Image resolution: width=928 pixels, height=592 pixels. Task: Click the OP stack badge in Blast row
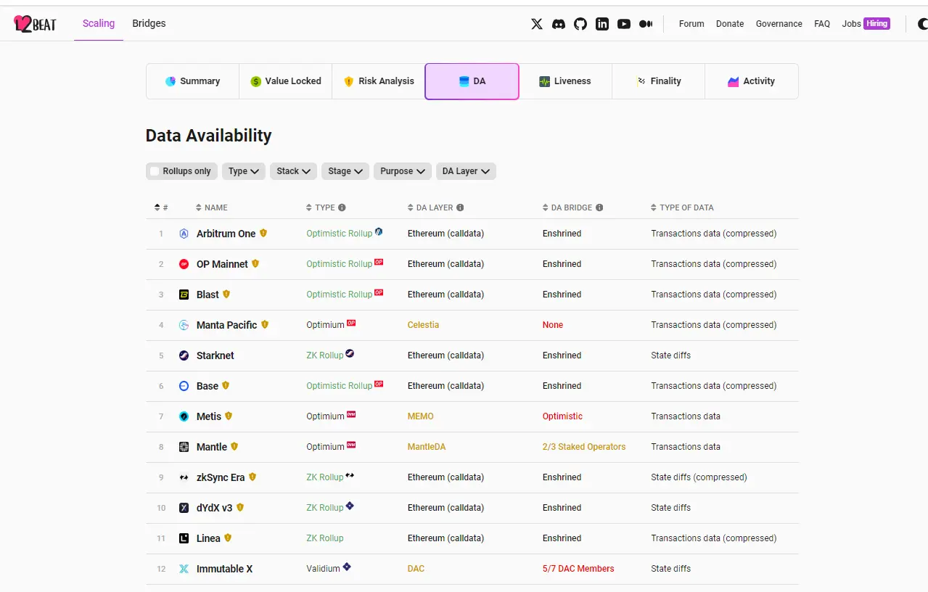tap(379, 292)
